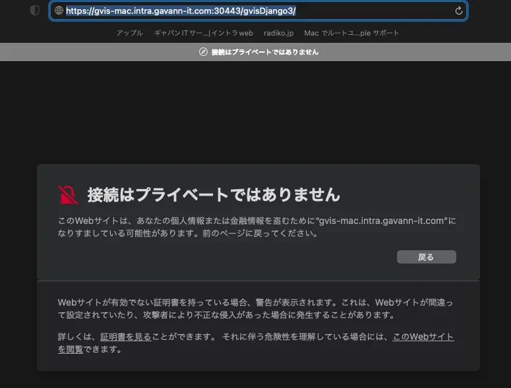Click the globe icon in address bar
Image resolution: width=511 pixels, height=388 pixels.
59,11
